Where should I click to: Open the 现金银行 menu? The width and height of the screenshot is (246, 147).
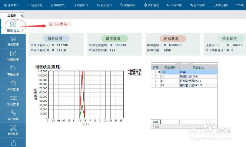coord(81,5)
